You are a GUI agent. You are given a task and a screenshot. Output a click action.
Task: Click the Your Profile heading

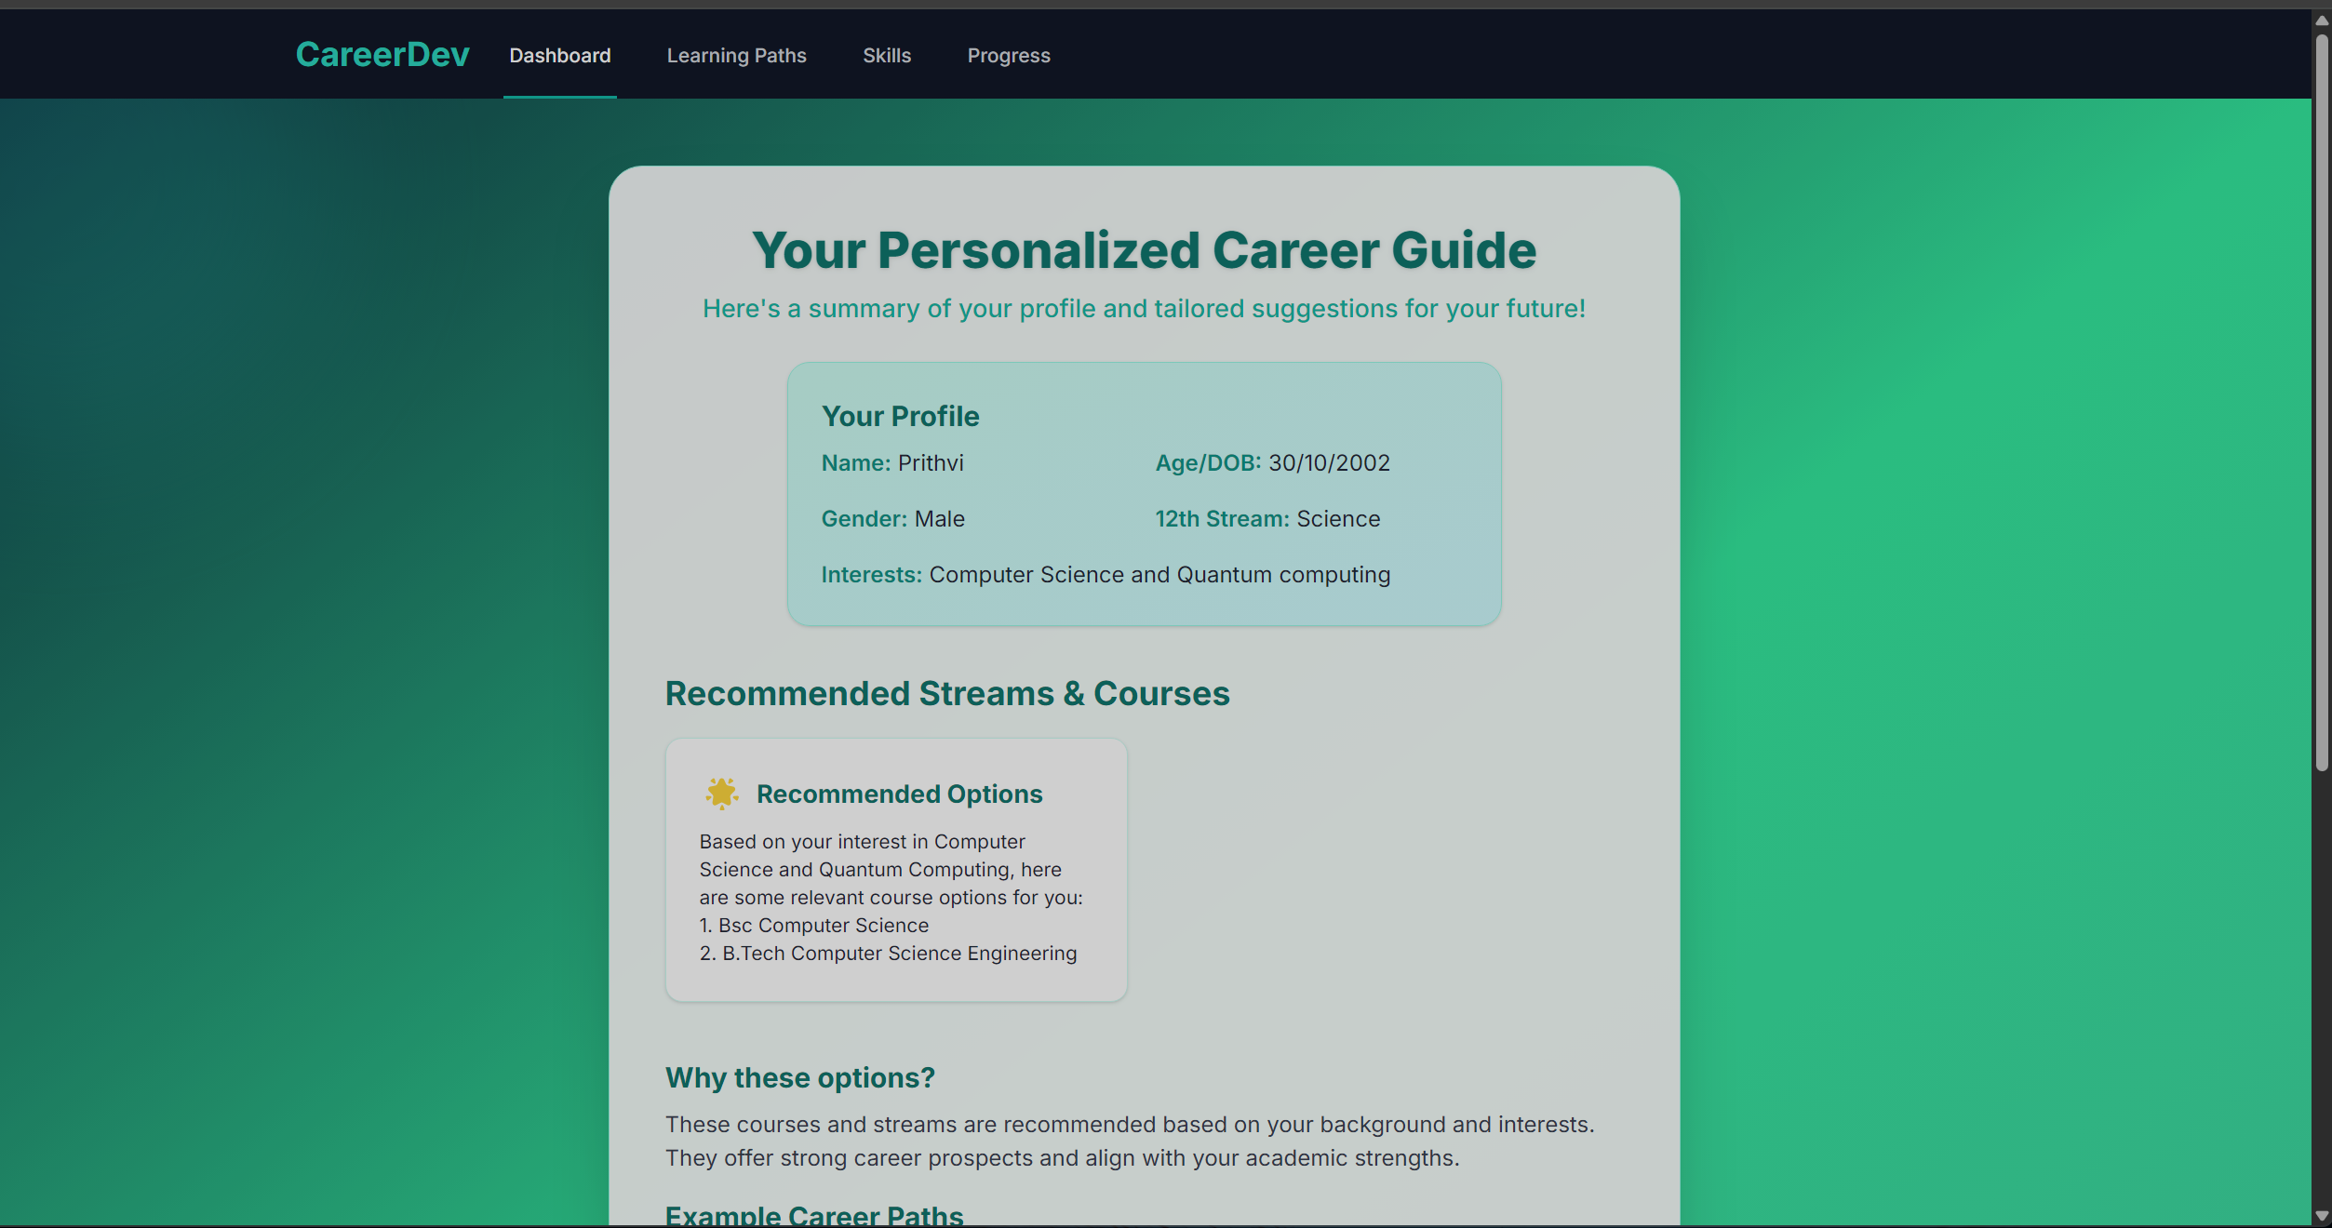click(x=900, y=416)
